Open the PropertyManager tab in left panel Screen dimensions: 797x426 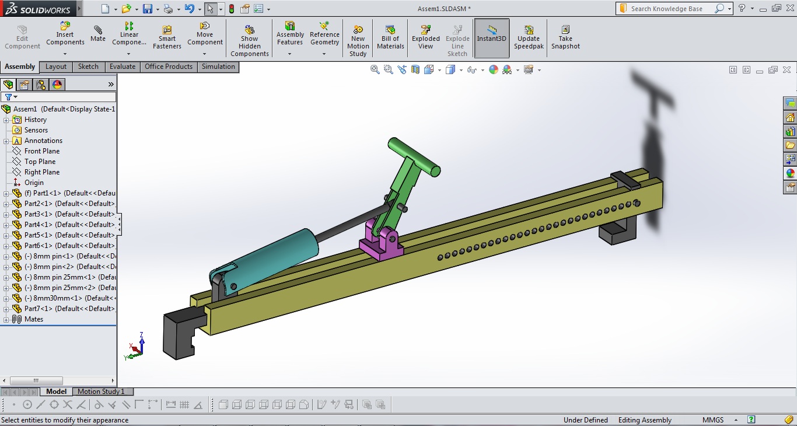tap(25, 85)
